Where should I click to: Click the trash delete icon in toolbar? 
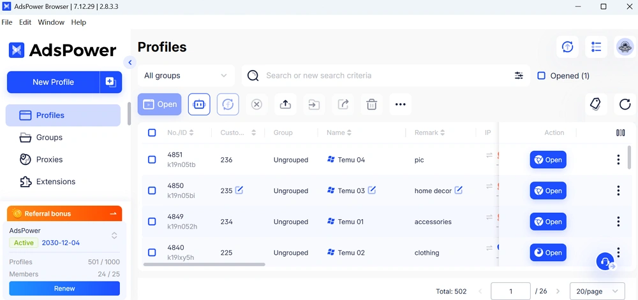(x=371, y=104)
